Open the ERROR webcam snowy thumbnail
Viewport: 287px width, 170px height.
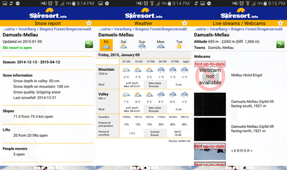210,151
